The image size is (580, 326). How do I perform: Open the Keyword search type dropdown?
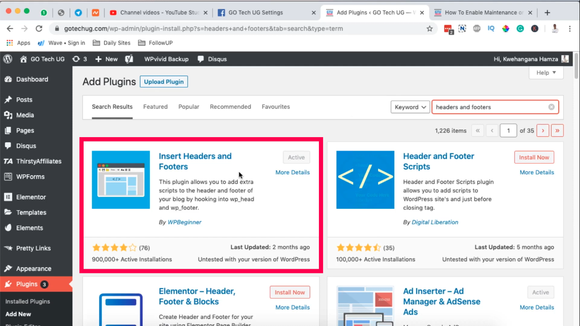[x=410, y=107]
